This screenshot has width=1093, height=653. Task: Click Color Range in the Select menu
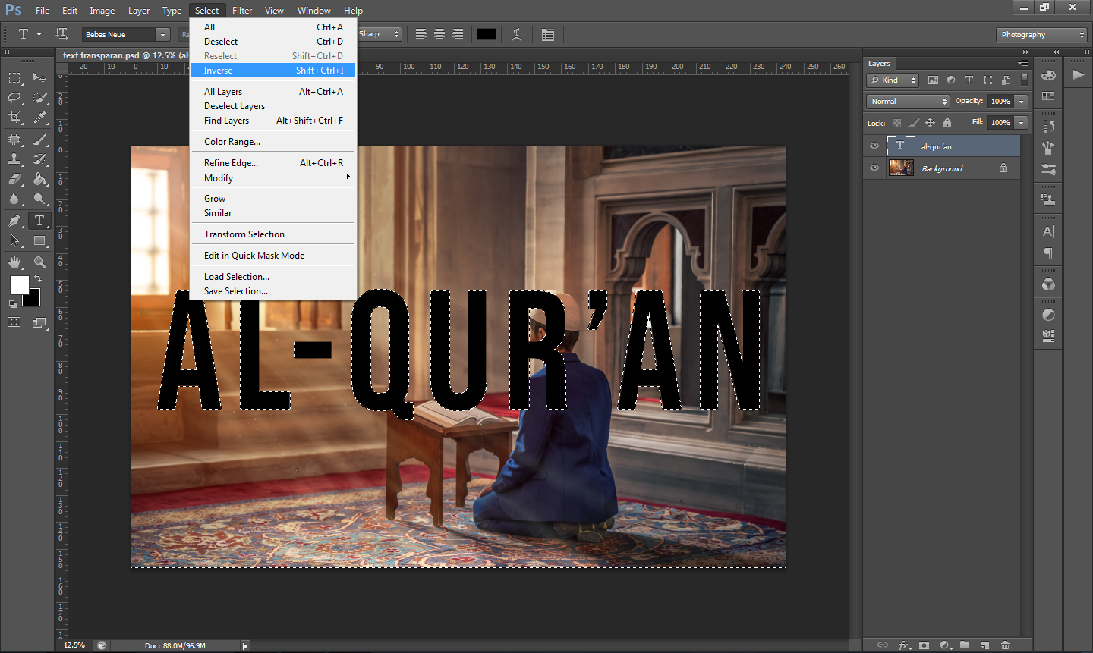point(232,142)
